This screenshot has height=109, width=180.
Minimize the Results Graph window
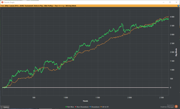click(164, 2)
